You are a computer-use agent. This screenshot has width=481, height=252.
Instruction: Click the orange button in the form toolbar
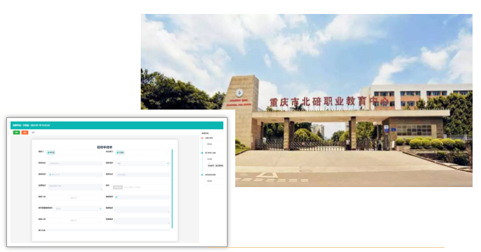[x=25, y=133]
